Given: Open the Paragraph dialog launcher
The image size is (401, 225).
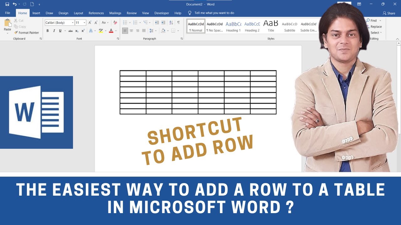Looking at the screenshot, I should tap(182, 38).
